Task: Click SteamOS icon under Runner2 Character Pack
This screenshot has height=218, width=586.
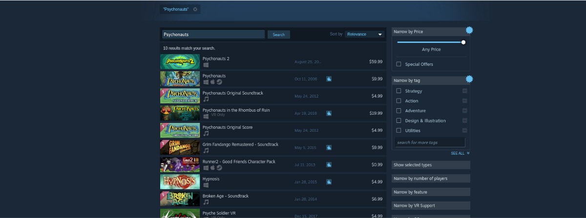Action: (220, 168)
